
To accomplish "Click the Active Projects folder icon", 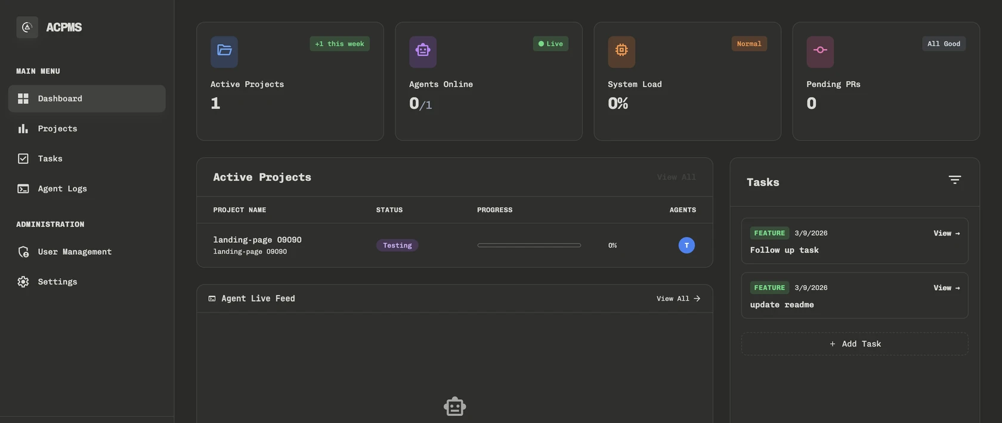I will point(224,51).
